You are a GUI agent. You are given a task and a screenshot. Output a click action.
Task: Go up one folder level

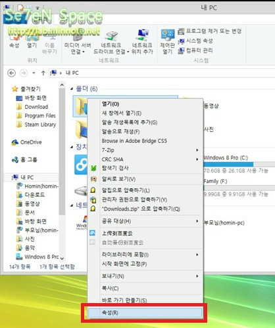click(x=43, y=73)
